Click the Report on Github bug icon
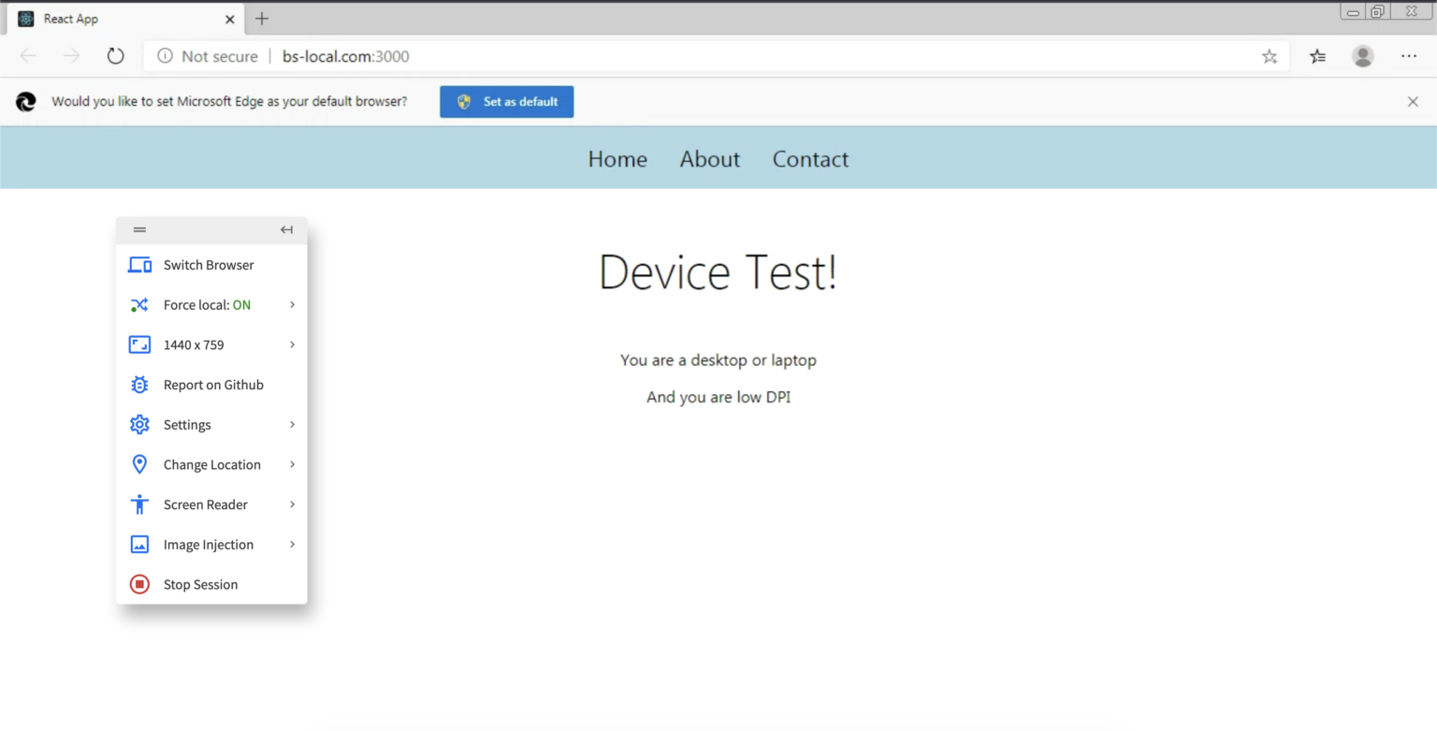The height and width of the screenshot is (731, 1437). [139, 385]
